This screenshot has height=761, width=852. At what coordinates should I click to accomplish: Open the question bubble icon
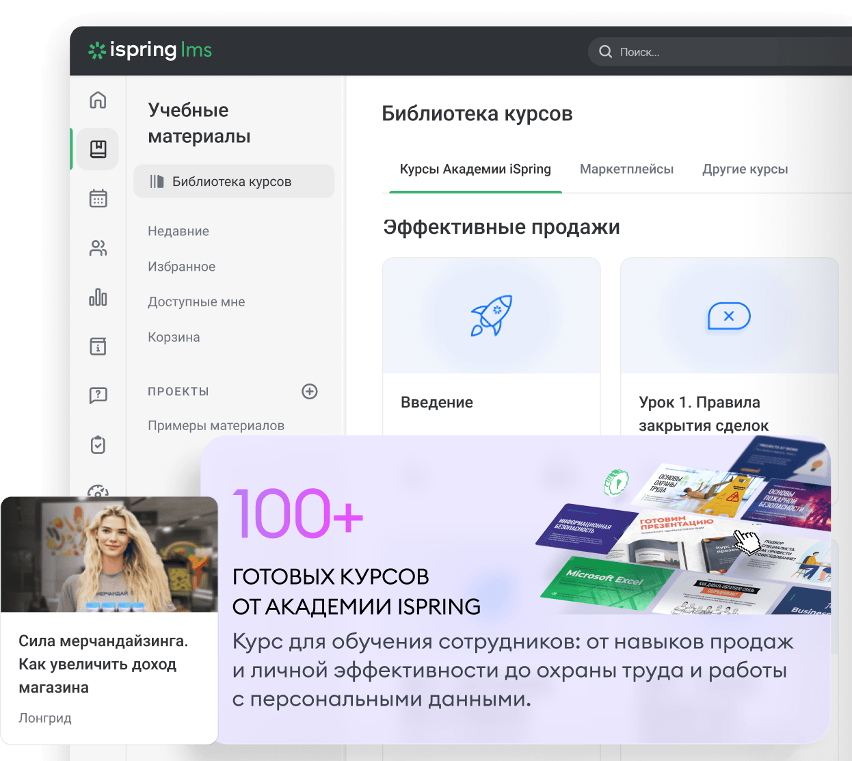click(x=98, y=395)
